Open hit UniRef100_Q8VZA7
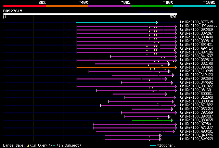219x148 pixels. click(196, 33)
